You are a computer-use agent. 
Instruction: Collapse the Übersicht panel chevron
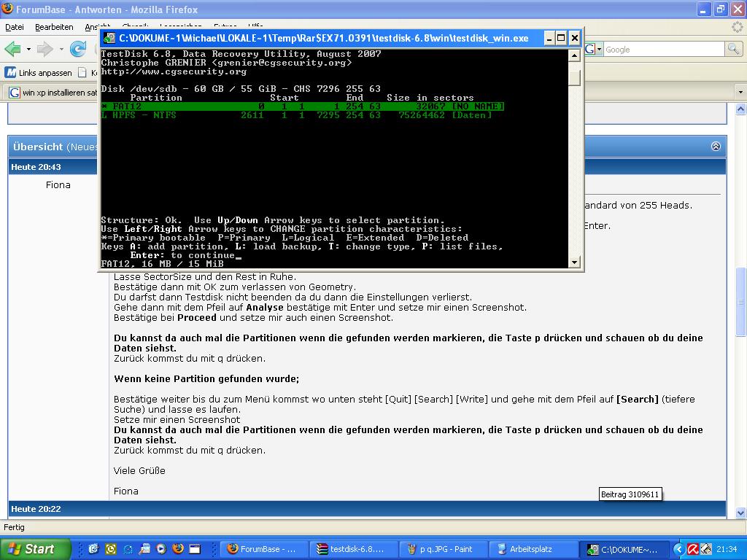716,146
